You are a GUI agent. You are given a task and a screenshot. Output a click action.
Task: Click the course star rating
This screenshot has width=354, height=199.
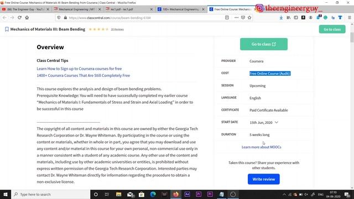coord(98,29)
